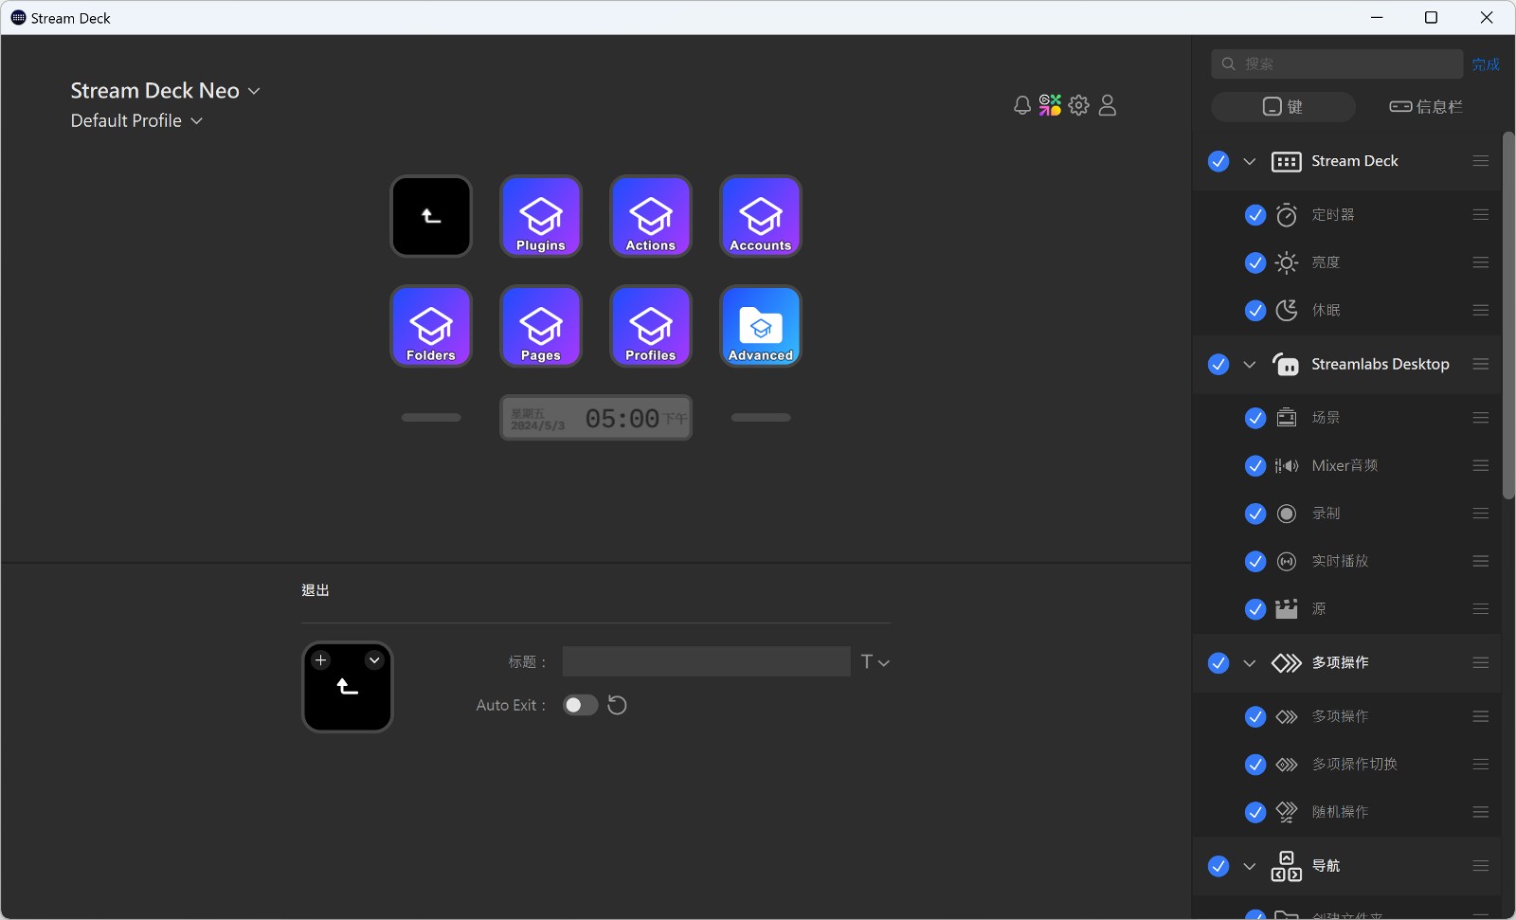Click the replay (实时播放) icon
The width and height of the screenshot is (1516, 920).
tap(1287, 561)
